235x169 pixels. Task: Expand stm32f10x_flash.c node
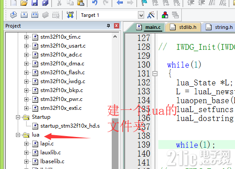point(26,72)
